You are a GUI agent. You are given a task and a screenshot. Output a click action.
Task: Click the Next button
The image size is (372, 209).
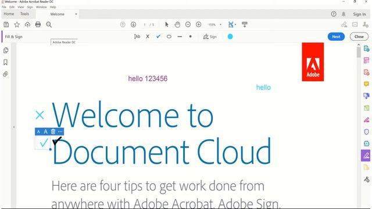click(x=336, y=37)
